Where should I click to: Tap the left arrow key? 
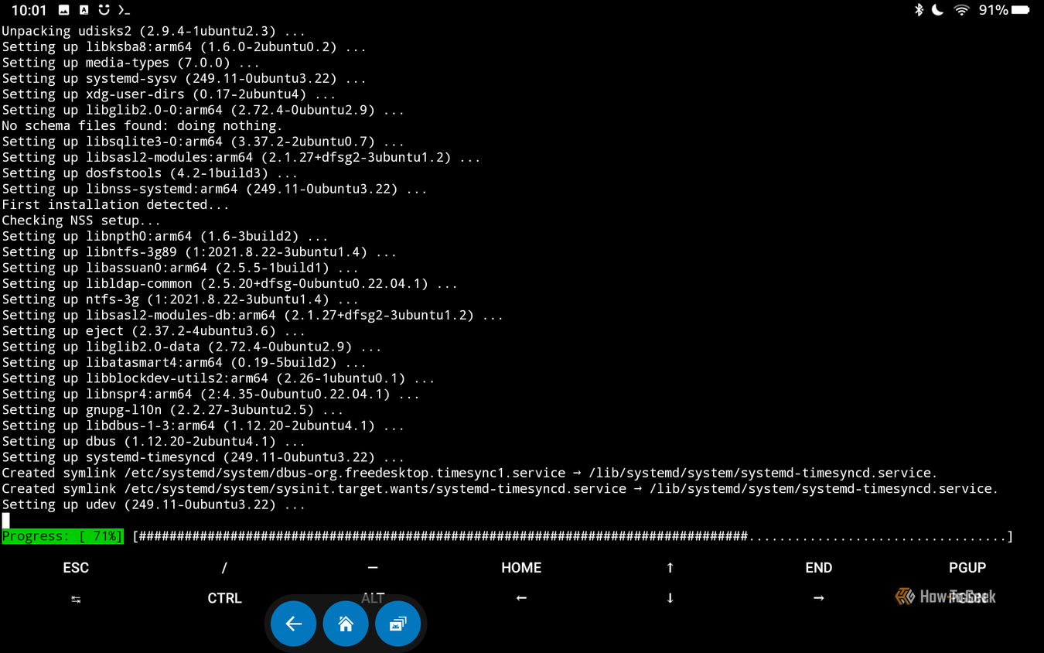coord(521,598)
